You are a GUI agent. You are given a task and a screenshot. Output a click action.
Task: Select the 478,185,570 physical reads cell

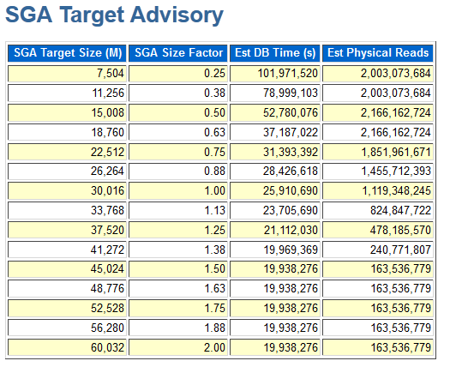(378, 230)
